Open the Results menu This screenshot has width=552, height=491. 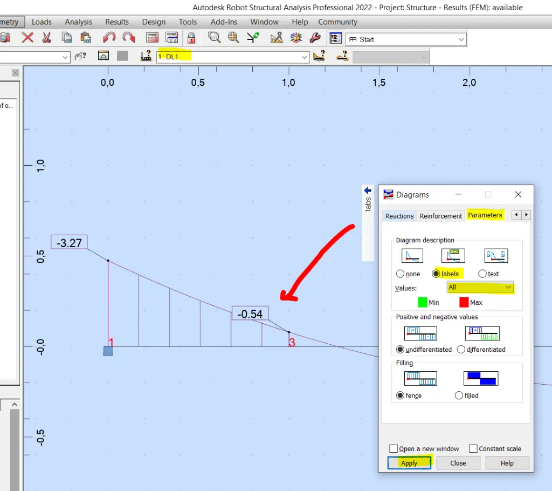point(117,22)
